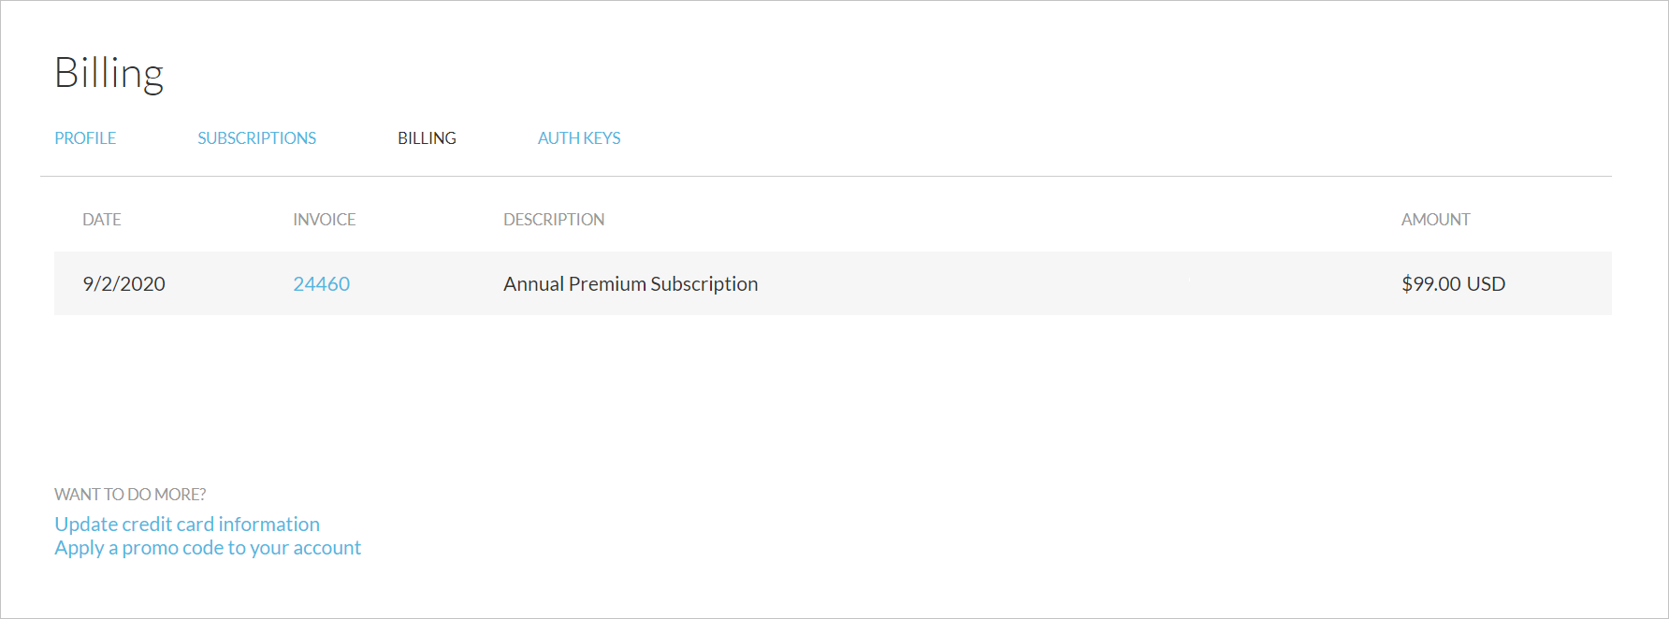Image resolution: width=1669 pixels, height=619 pixels.
Task: Click the divider line beneath the tabs
Action: (825, 176)
